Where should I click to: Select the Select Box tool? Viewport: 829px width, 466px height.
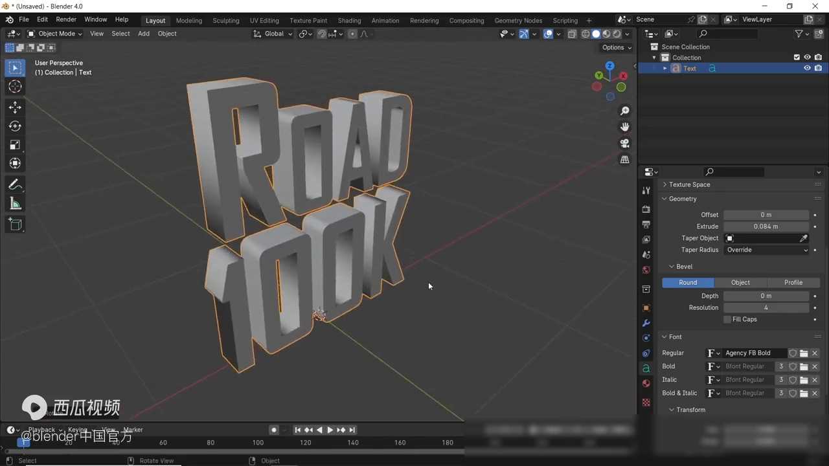(15, 68)
